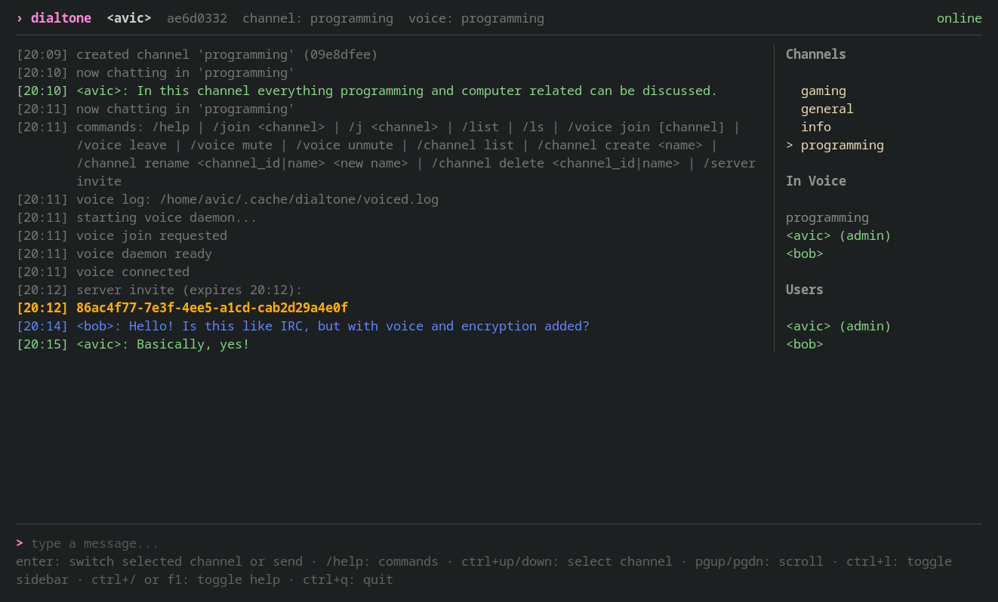Viewport: 998px width, 602px height.
Task: Click the voice log file path
Action: (298, 199)
